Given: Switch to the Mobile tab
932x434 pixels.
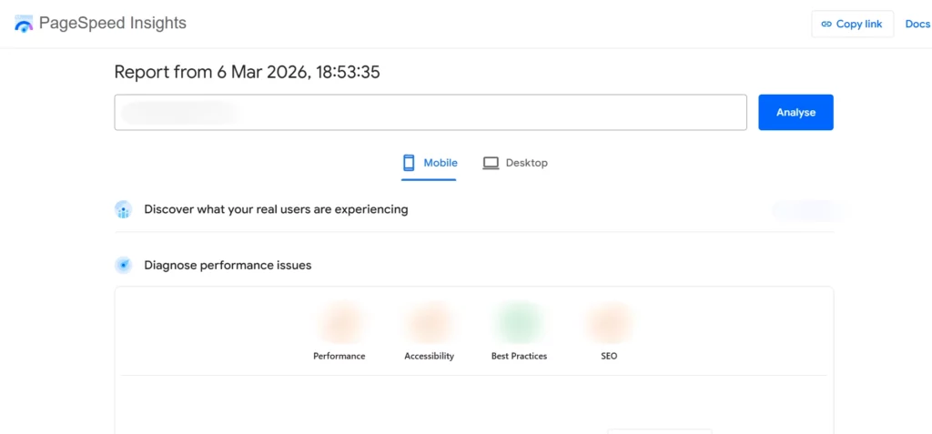Looking at the screenshot, I should (440, 163).
